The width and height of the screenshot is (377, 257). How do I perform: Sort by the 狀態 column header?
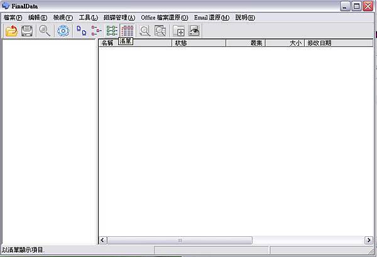199,43
